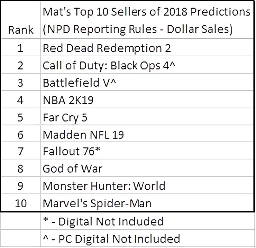
Task: Select the Far Cry 5 cell
Action: click(65, 118)
